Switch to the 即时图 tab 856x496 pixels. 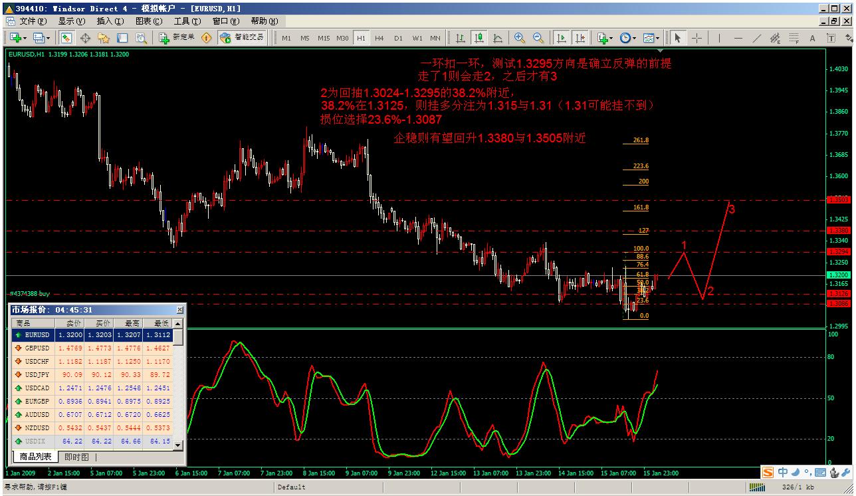pyautogui.click(x=76, y=457)
